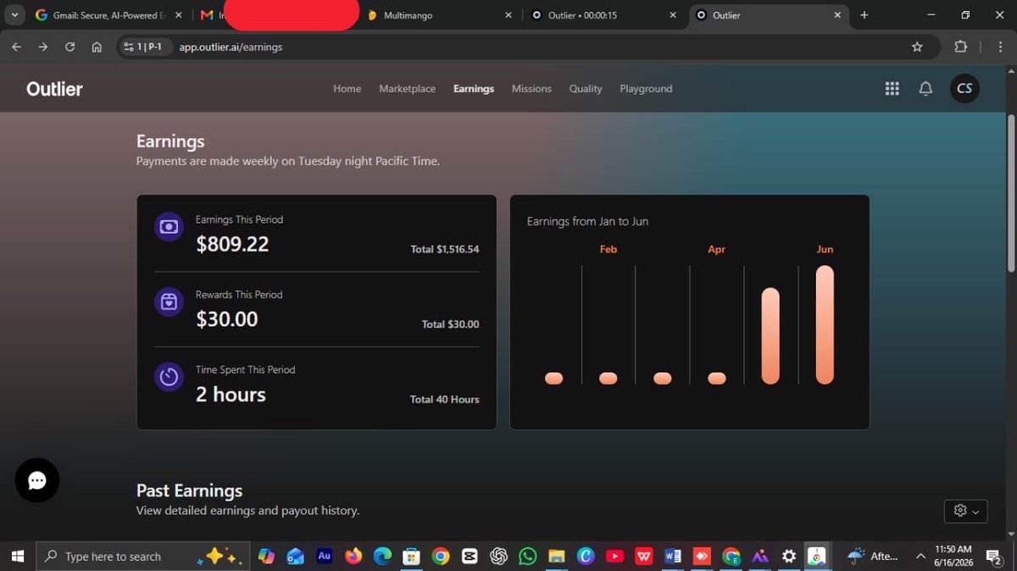
Task: Select the Earnings nav item
Action: [474, 88]
